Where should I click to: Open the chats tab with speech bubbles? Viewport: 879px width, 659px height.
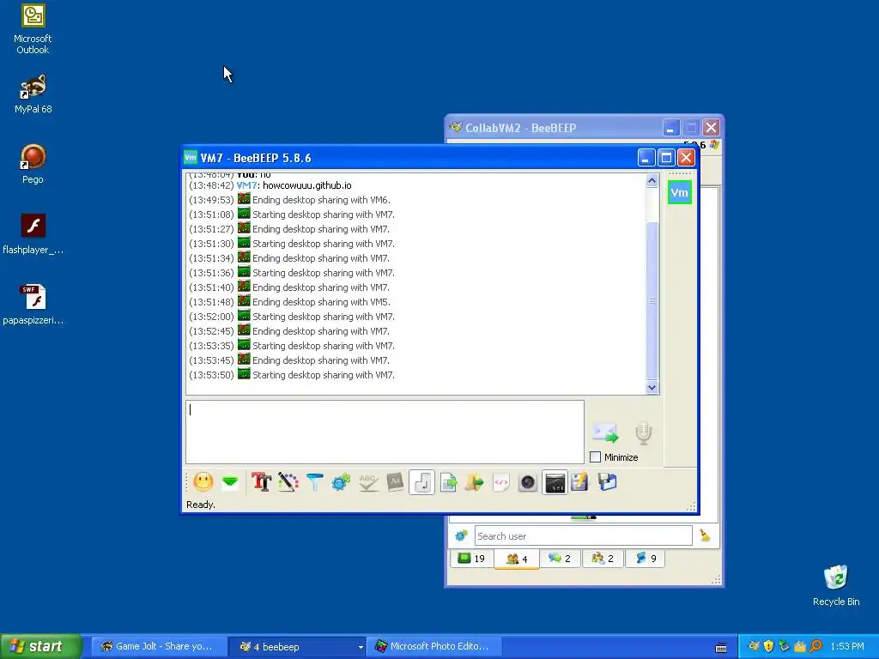[560, 559]
